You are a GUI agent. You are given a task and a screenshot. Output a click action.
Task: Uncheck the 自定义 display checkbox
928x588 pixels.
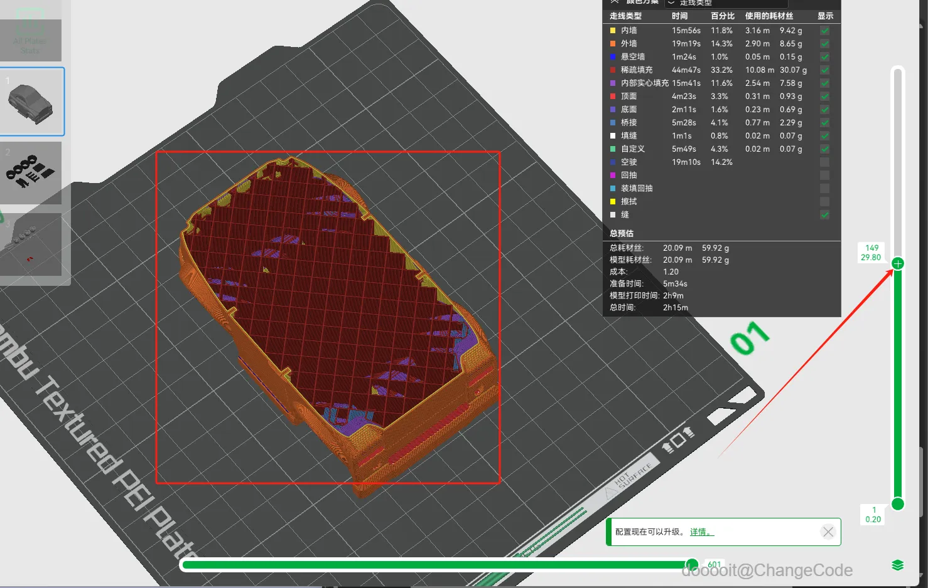coord(824,149)
